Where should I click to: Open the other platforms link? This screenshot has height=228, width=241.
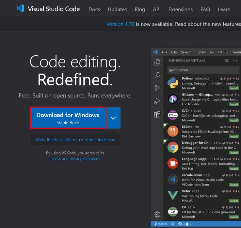[x=100, y=140]
